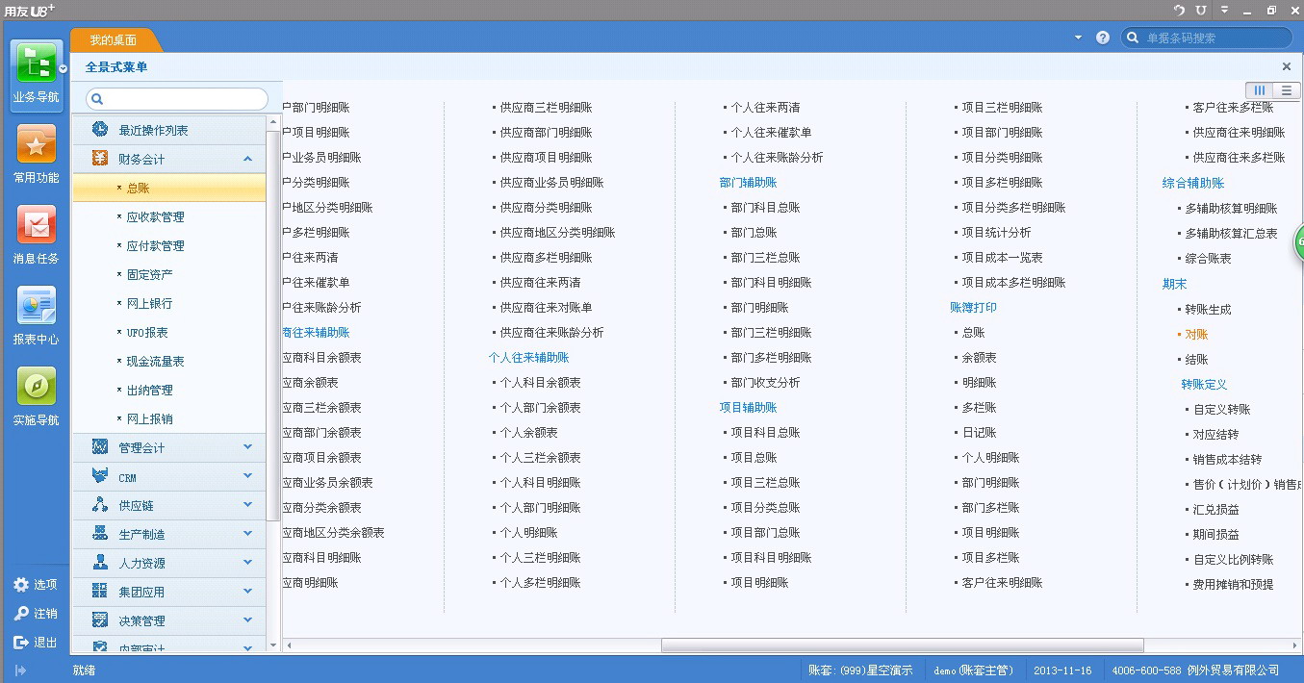Open 综合账表 link
1304x683 pixels.
(x=1208, y=259)
